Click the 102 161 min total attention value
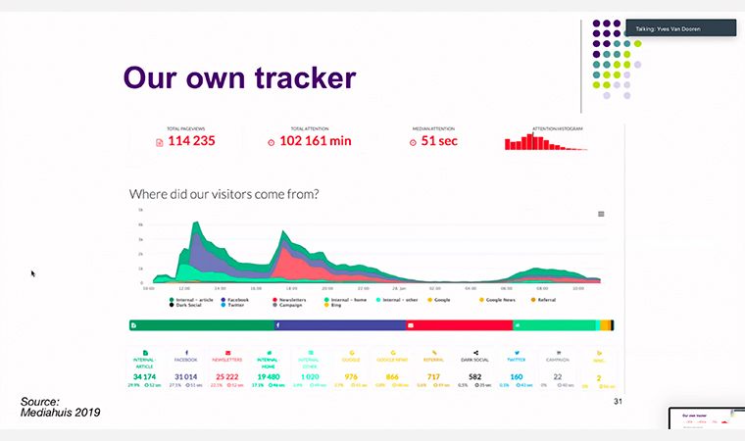Screen dimensions: 745x441 316,141
